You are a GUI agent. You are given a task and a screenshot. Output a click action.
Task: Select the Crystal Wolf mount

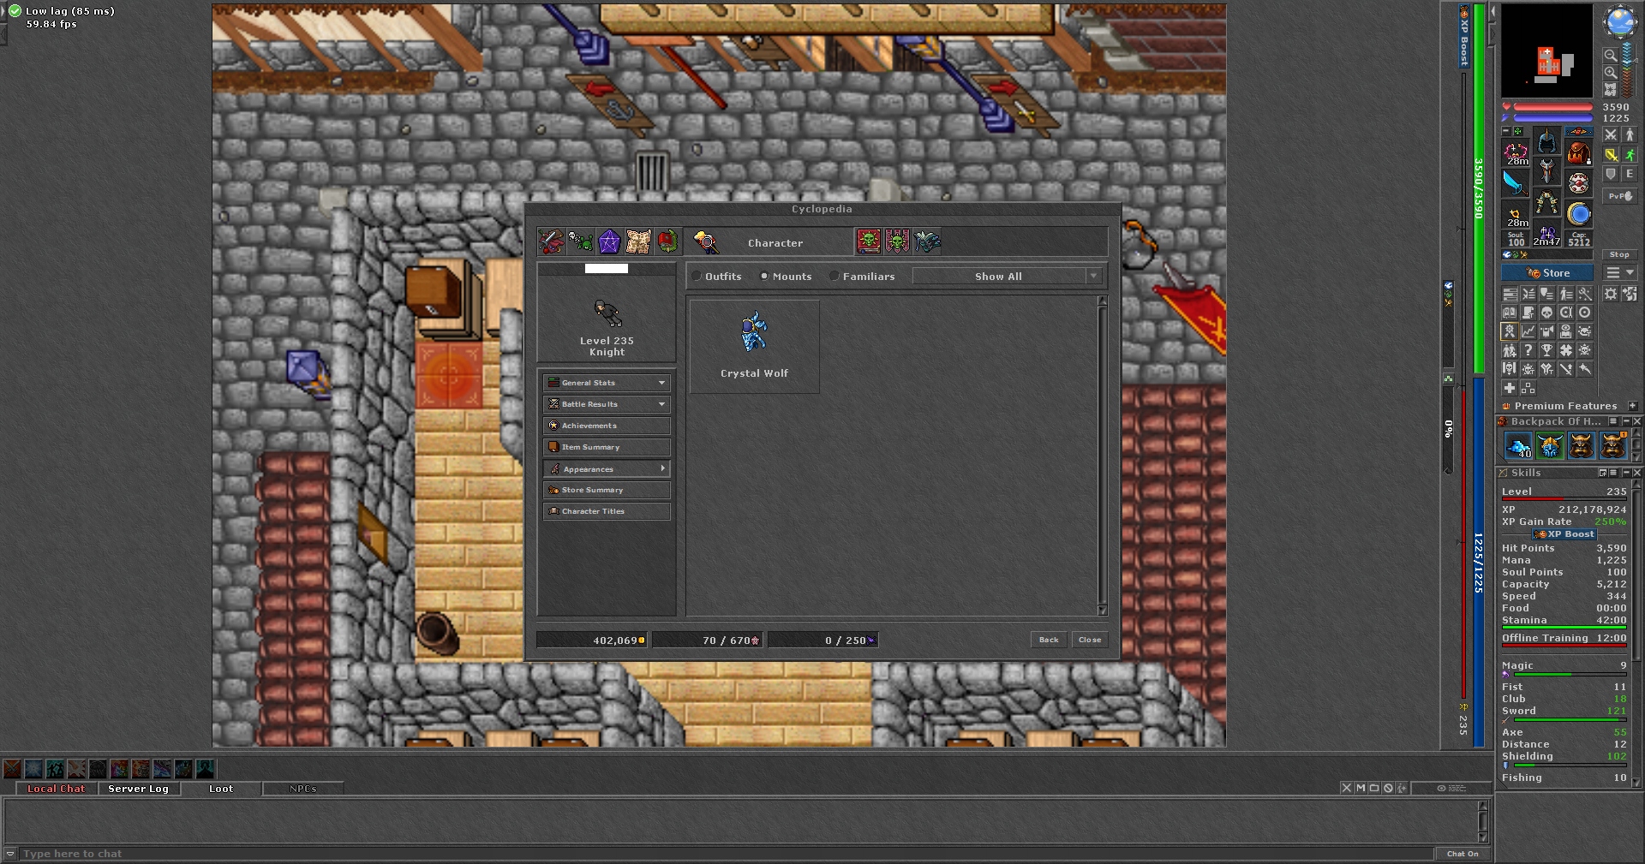[x=754, y=346]
